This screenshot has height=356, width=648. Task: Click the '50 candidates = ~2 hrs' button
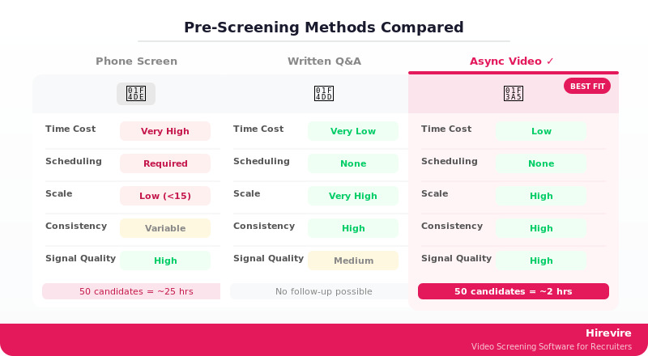coord(514,291)
